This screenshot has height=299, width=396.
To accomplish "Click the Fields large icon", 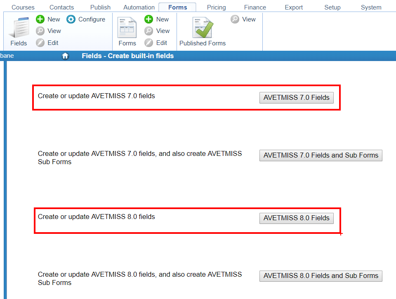I will (x=19, y=28).
